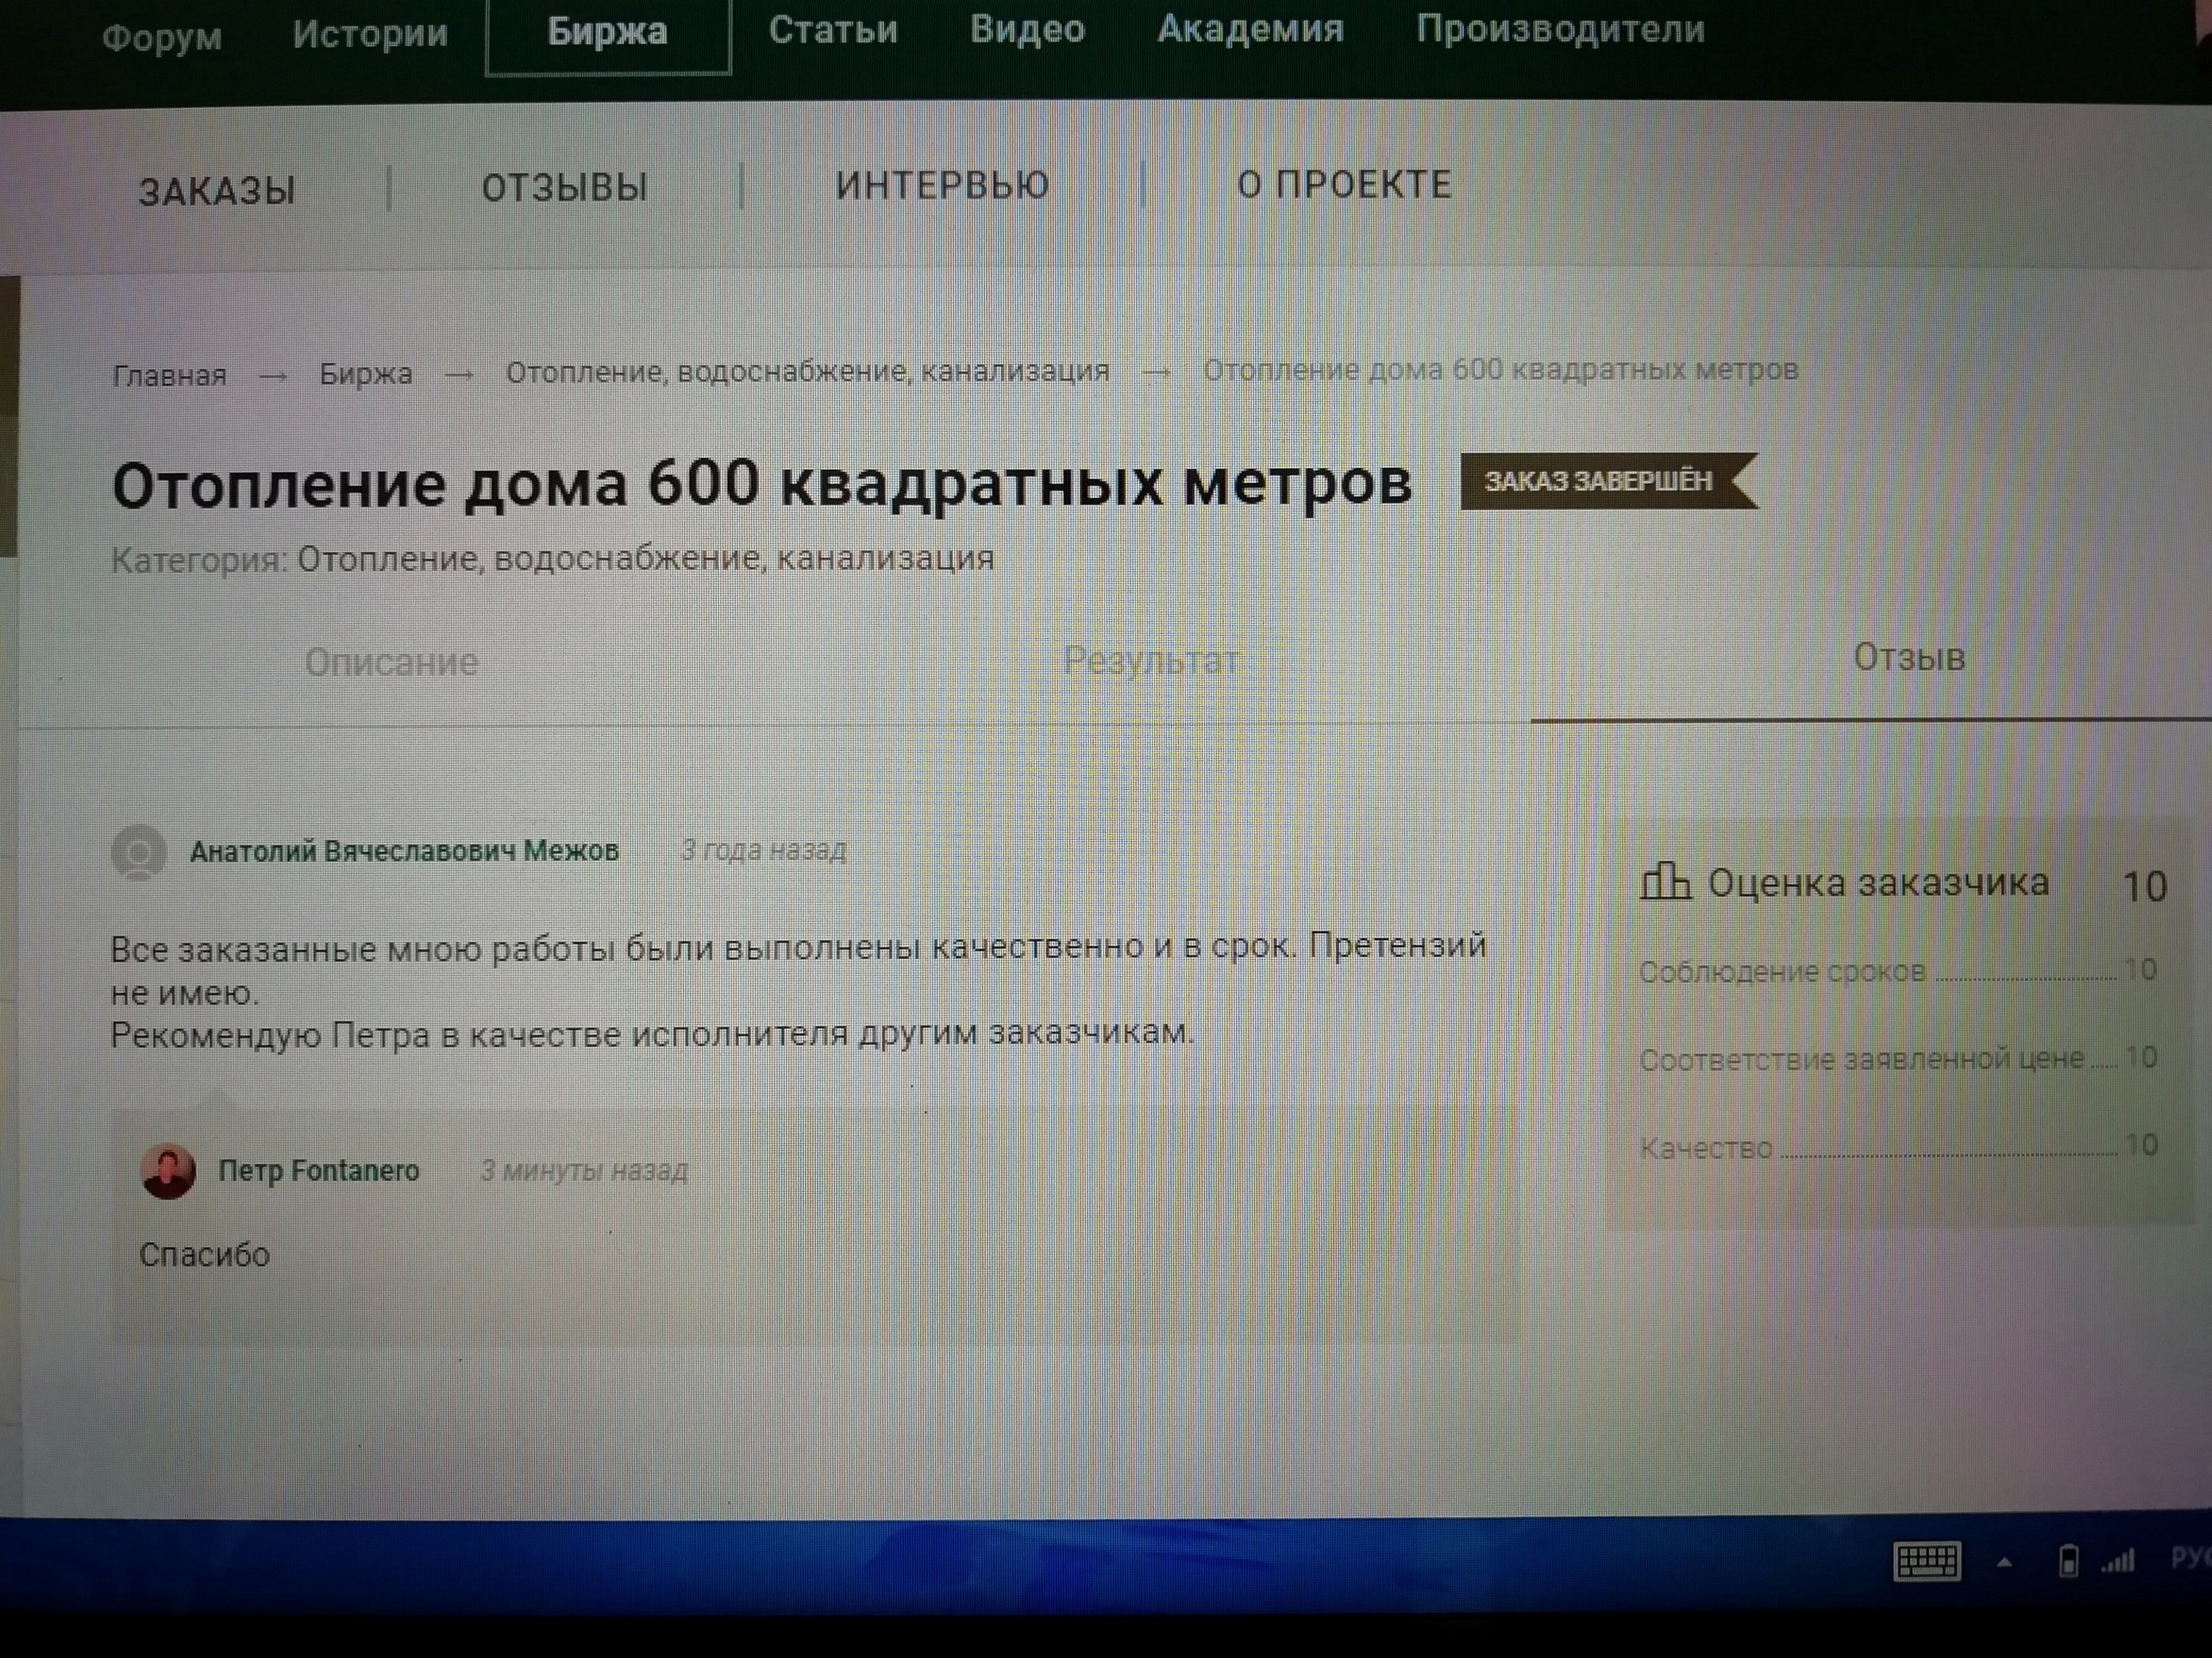Switch to the Описание tab

[391, 662]
